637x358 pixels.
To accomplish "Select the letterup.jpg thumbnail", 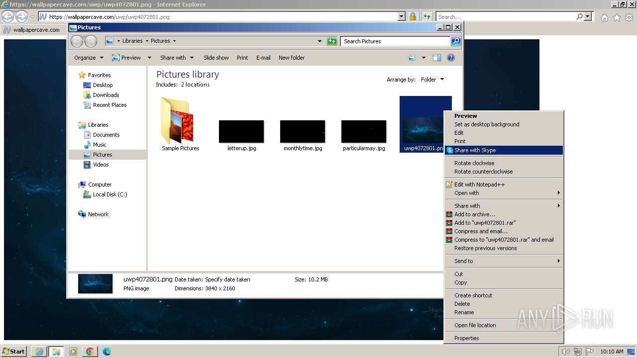I will [x=241, y=131].
